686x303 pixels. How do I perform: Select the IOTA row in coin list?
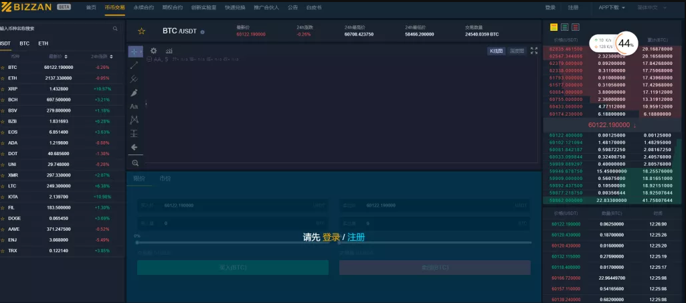click(x=62, y=197)
